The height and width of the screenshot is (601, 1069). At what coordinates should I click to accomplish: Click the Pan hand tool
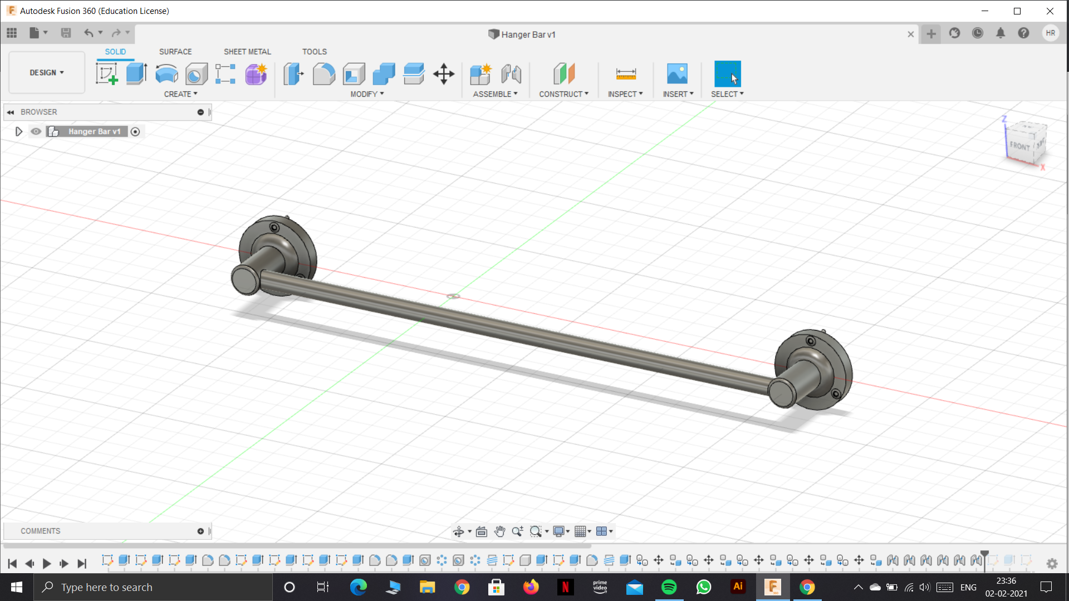(499, 531)
